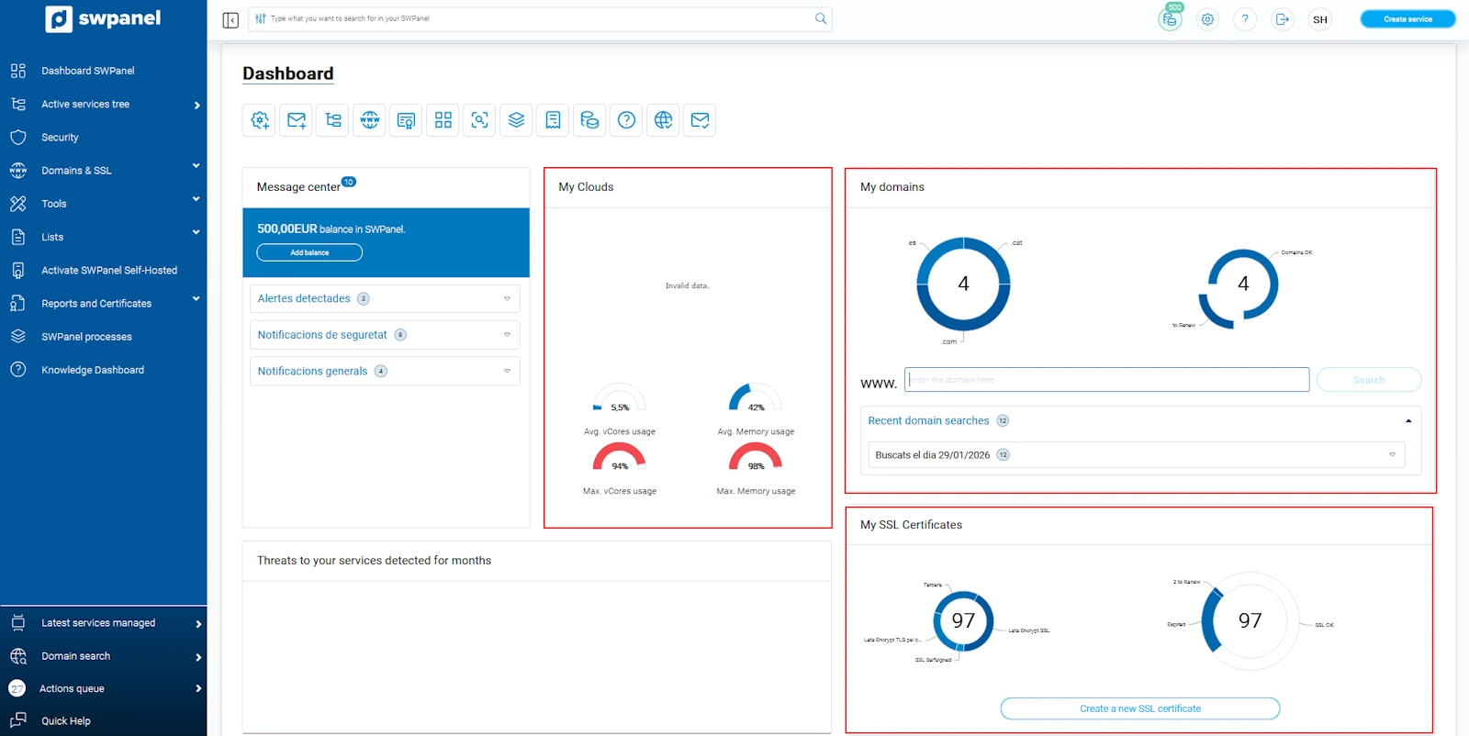Click the balance coins icon with 500 badge
This screenshot has height=736, width=1469.
1170,19
